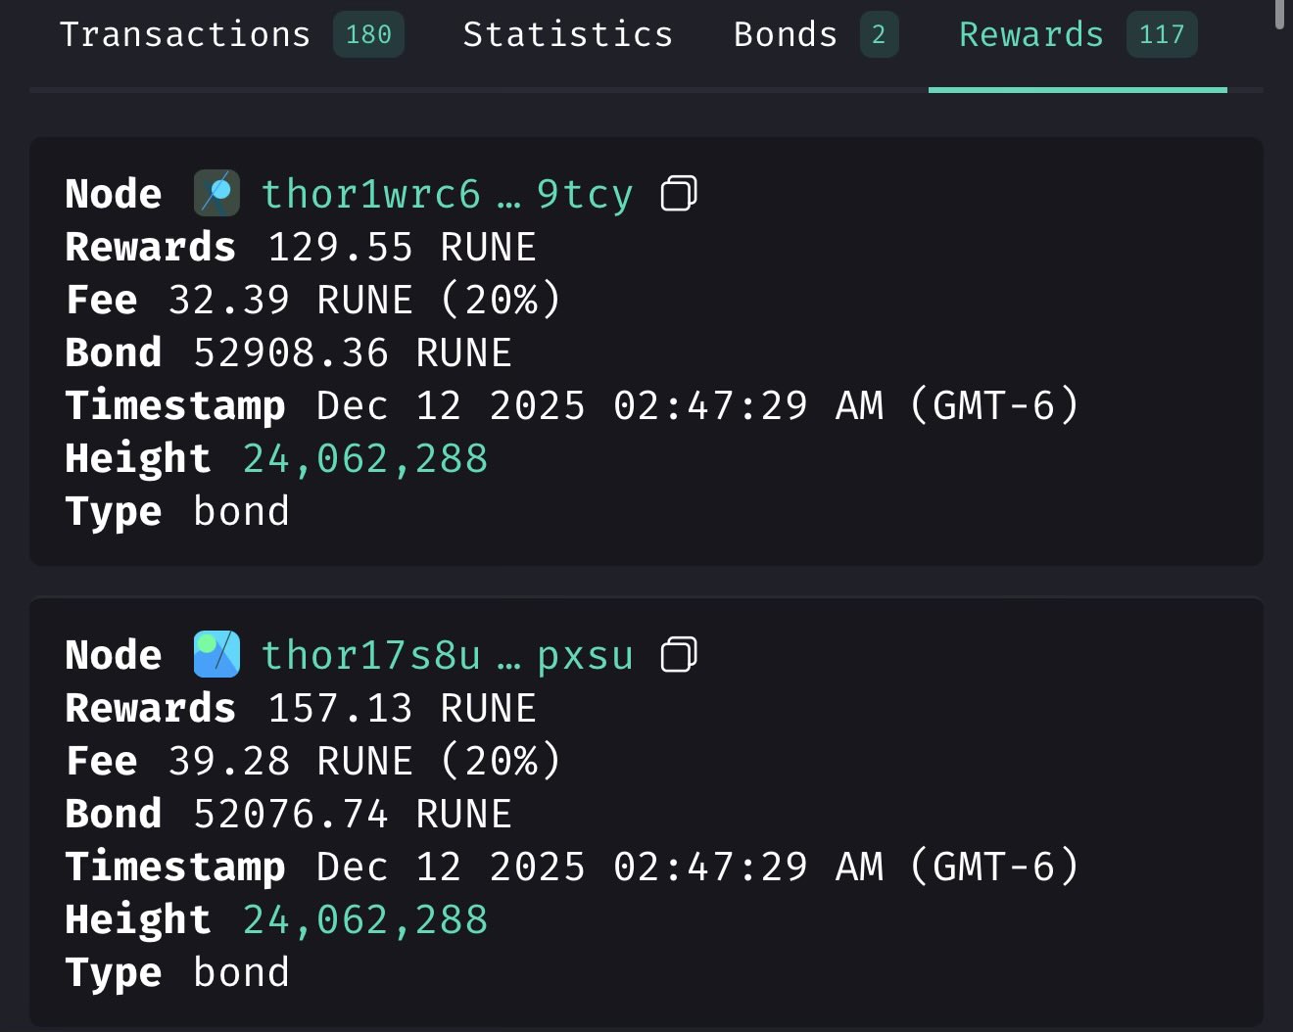Click the 157.13 RUNE rewards value
Image resolution: width=1293 pixels, height=1032 pixels.
[402, 708]
